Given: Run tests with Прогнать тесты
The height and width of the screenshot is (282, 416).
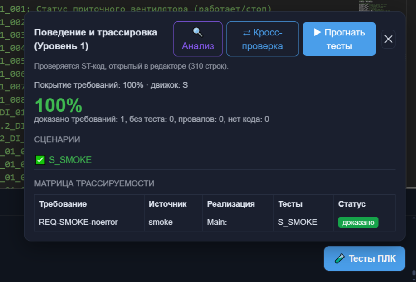Looking at the screenshot, I should tap(339, 39).
